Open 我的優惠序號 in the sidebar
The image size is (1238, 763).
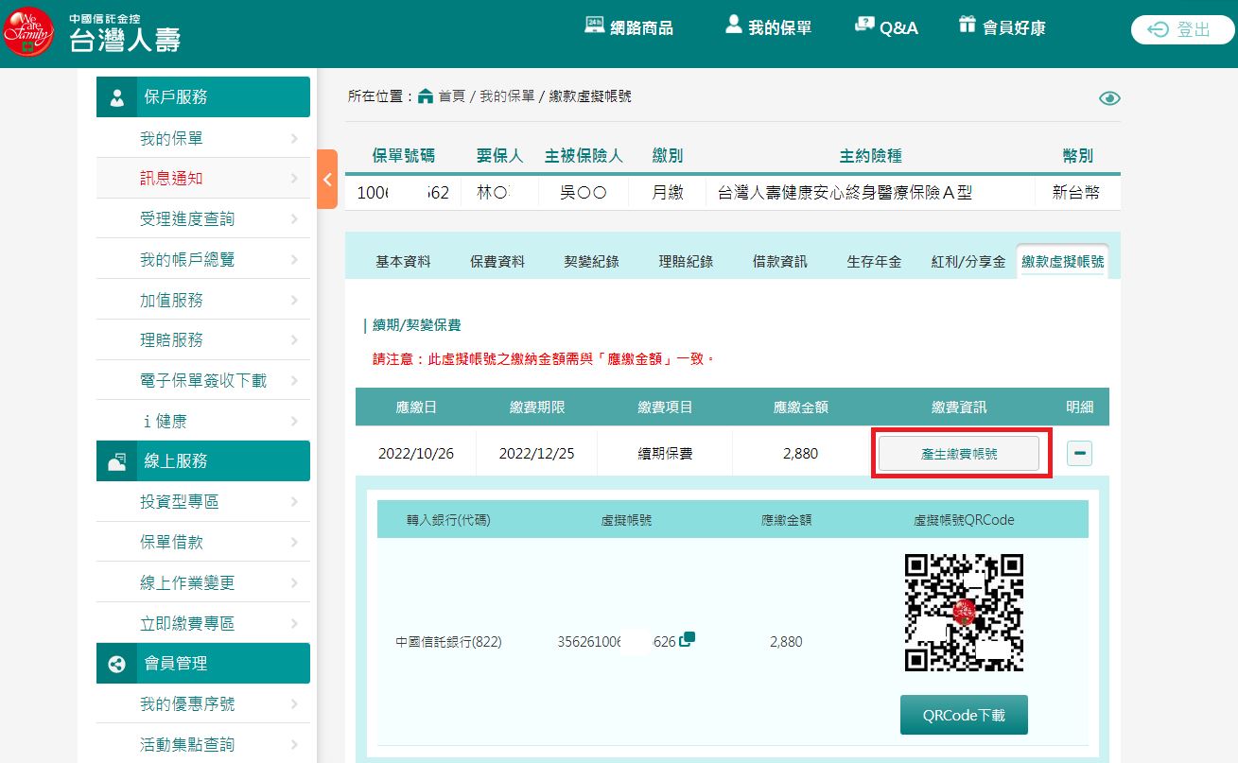click(x=203, y=704)
